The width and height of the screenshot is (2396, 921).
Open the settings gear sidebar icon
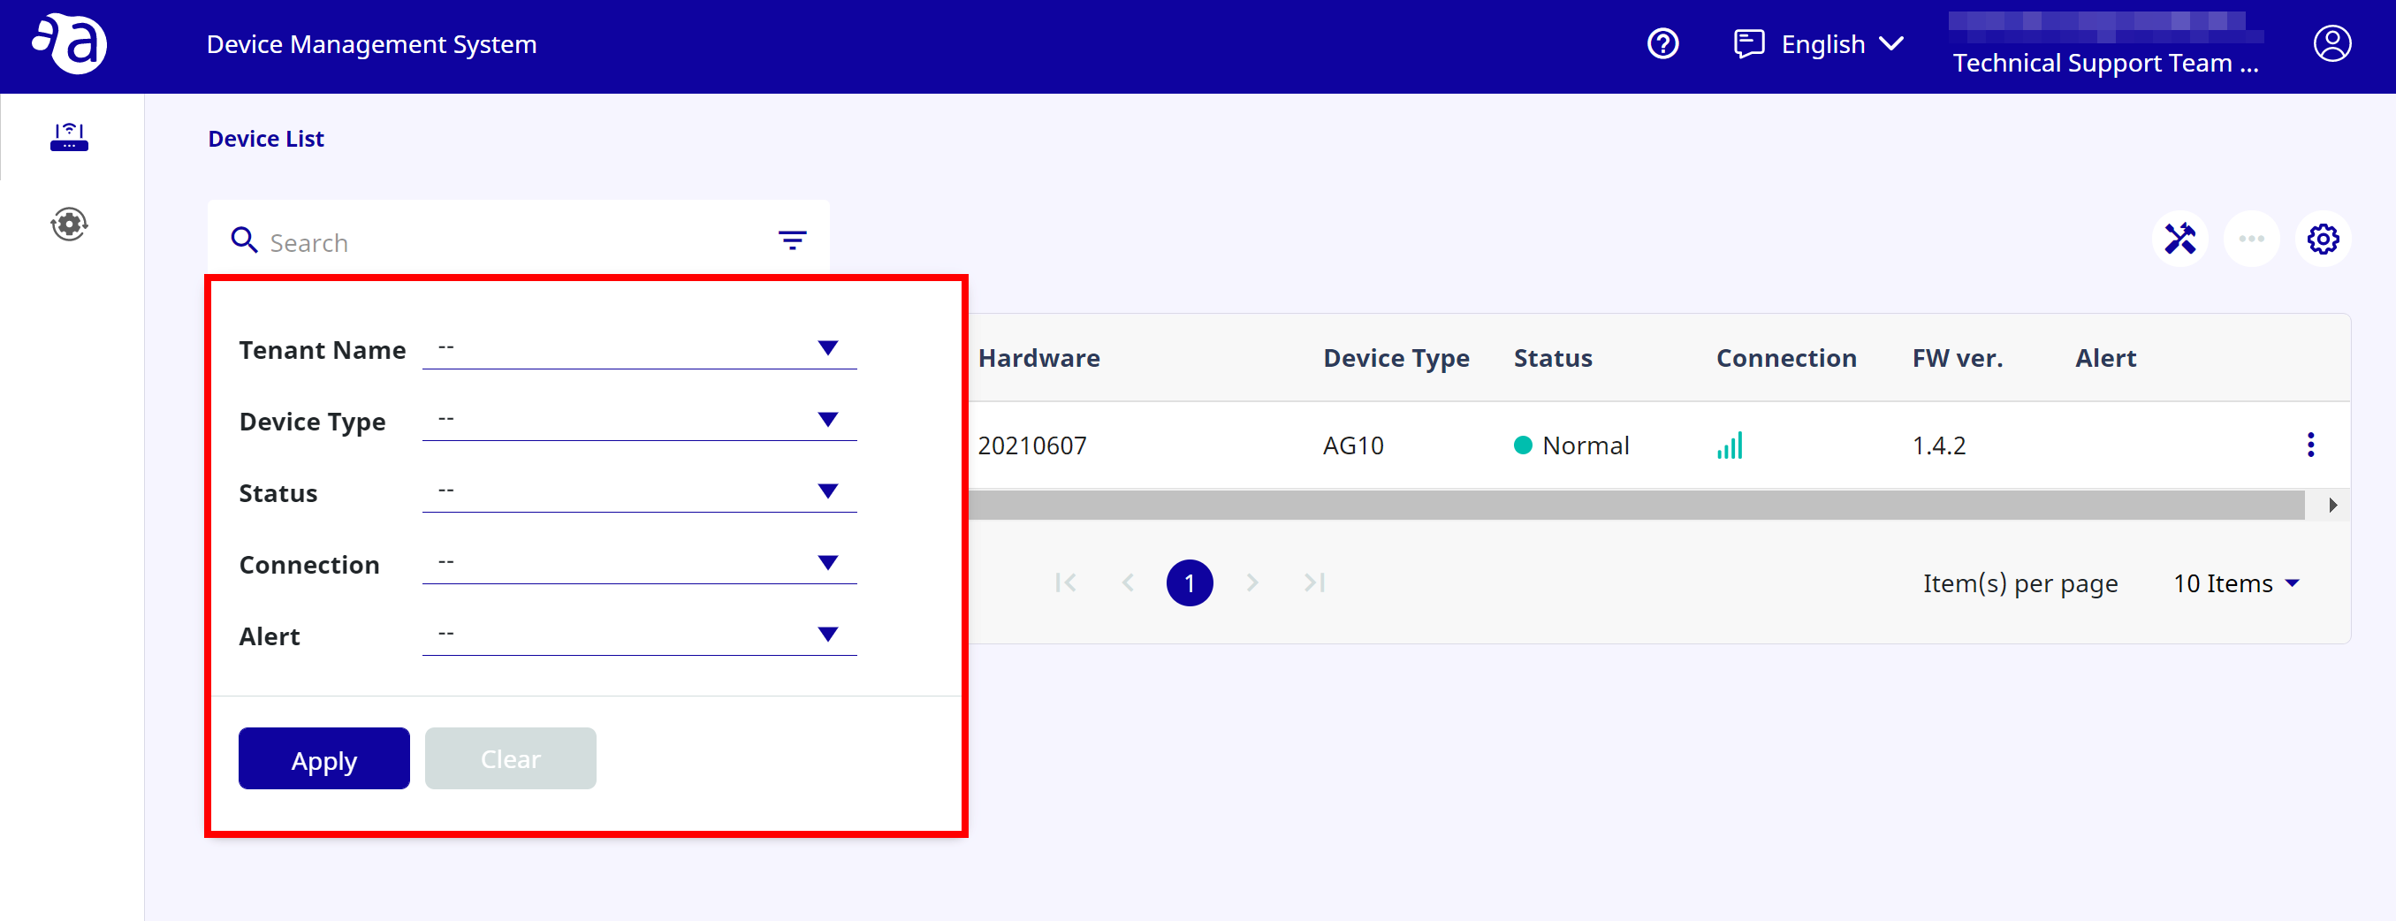tap(69, 225)
